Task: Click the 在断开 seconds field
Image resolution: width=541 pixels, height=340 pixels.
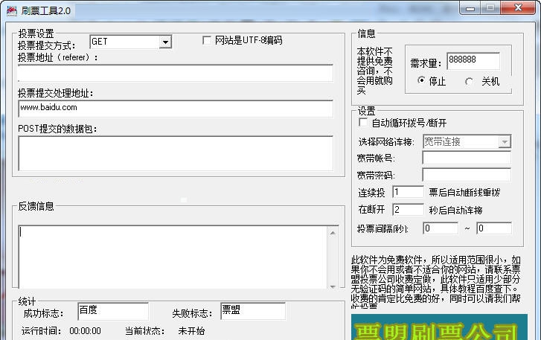Action: tap(408, 209)
